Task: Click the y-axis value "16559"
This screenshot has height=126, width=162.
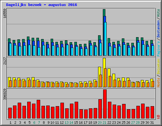Action: pos(5,13)
